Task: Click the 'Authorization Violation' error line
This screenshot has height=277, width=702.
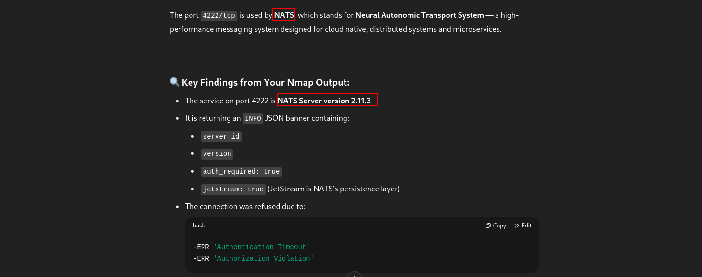Action: click(x=254, y=259)
